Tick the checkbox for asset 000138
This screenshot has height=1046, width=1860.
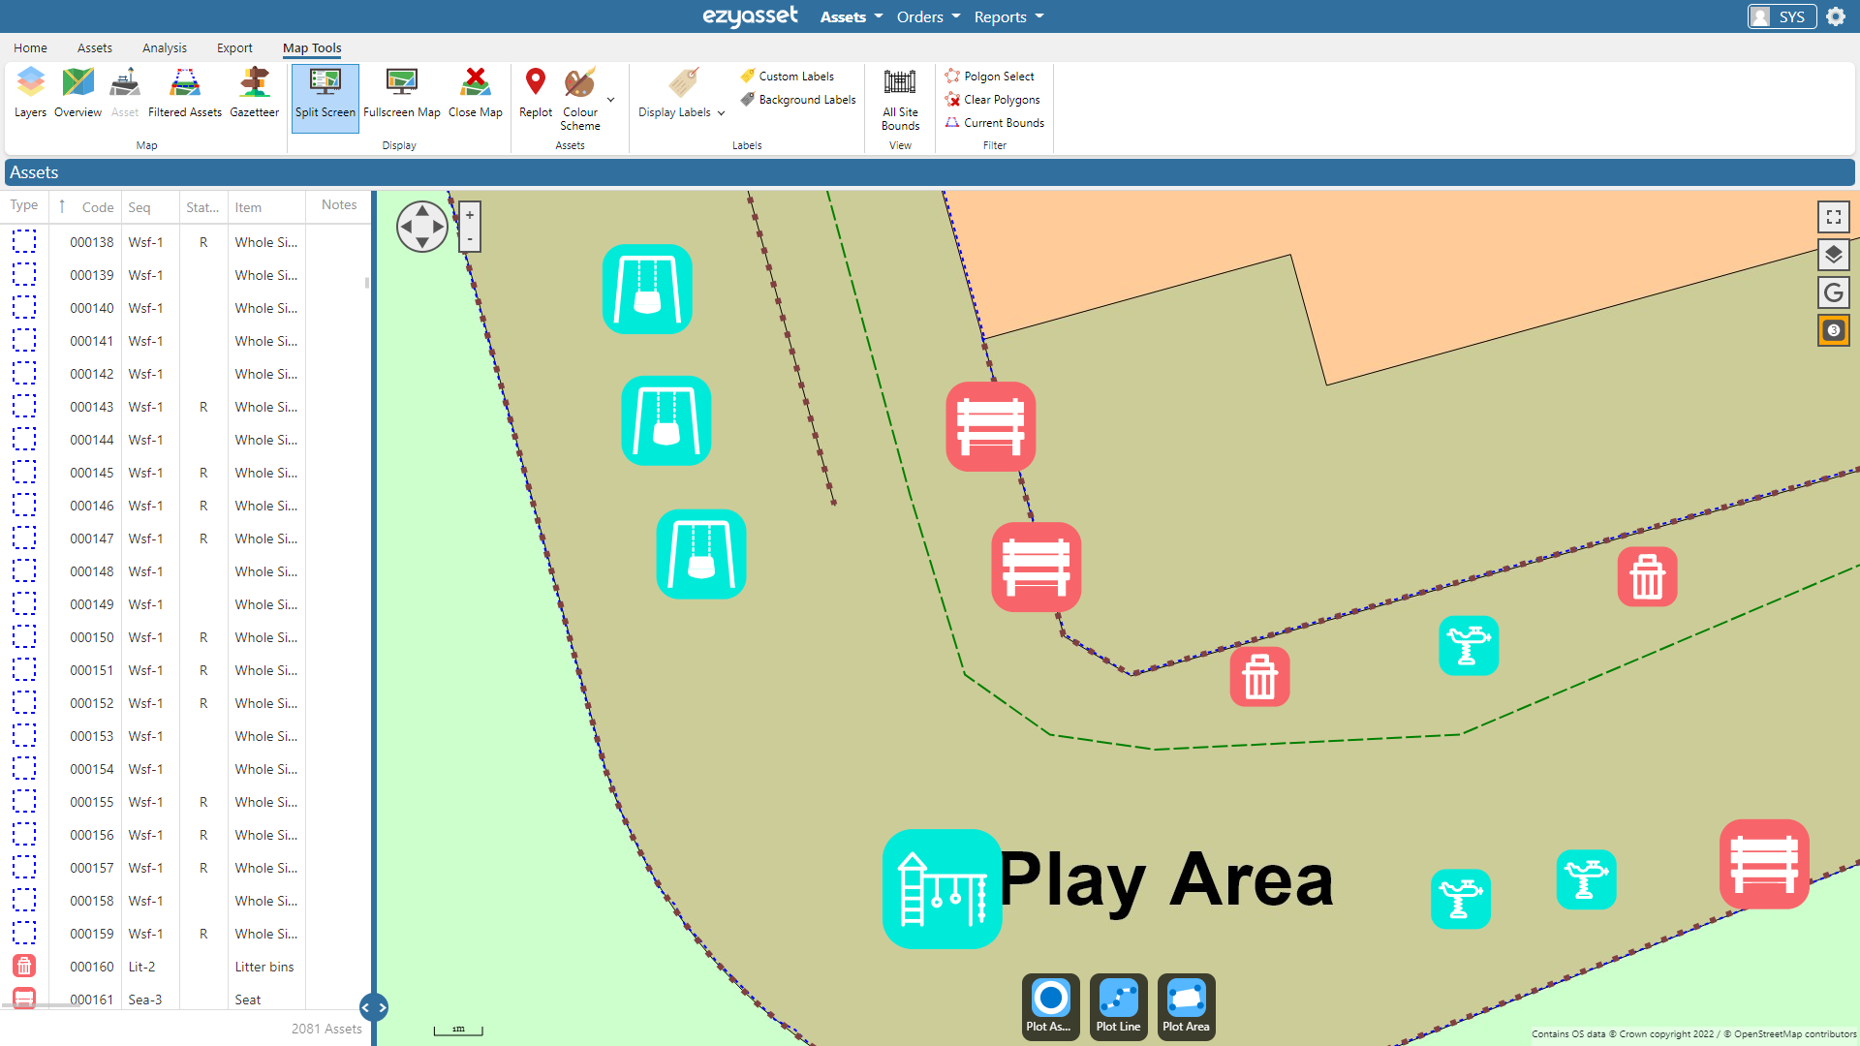point(23,242)
